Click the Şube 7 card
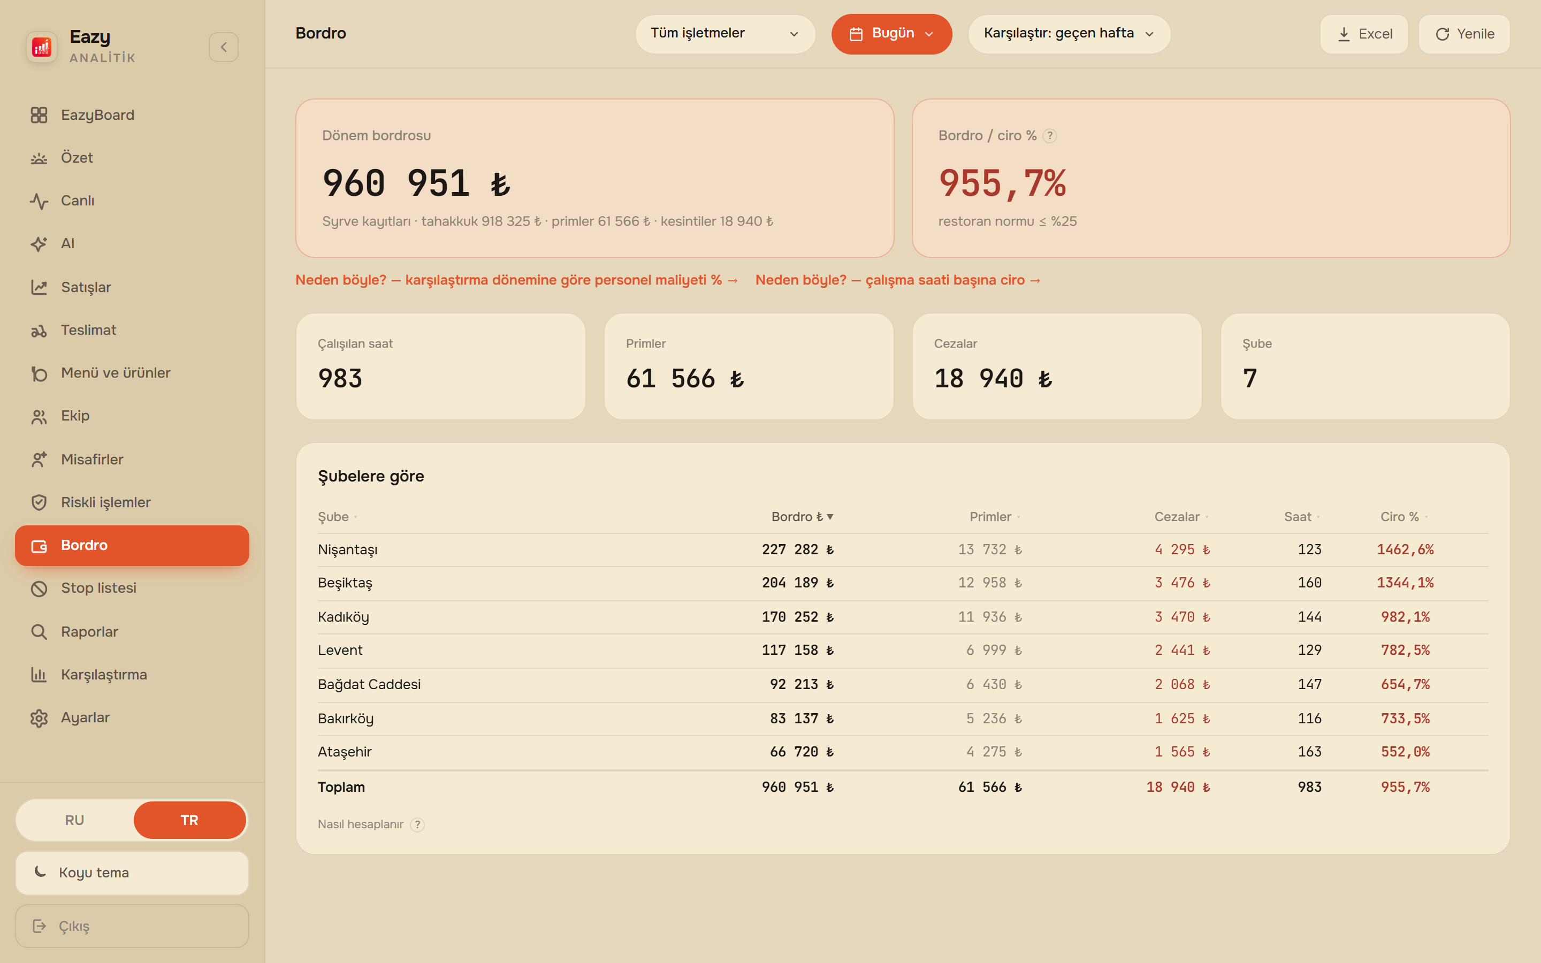This screenshot has width=1541, height=963. (1365, 366)
